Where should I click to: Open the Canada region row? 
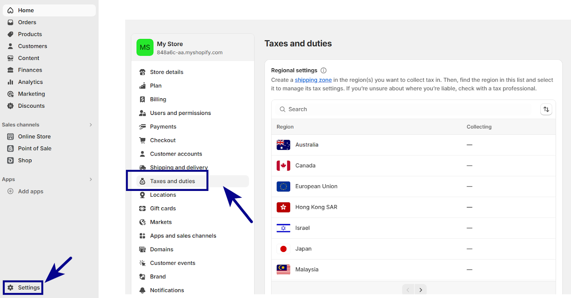coord(414,166)
